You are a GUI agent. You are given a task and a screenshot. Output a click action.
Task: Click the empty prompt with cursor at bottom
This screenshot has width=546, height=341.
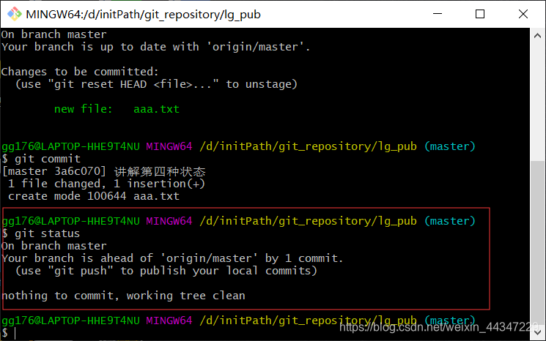(9, 333)
